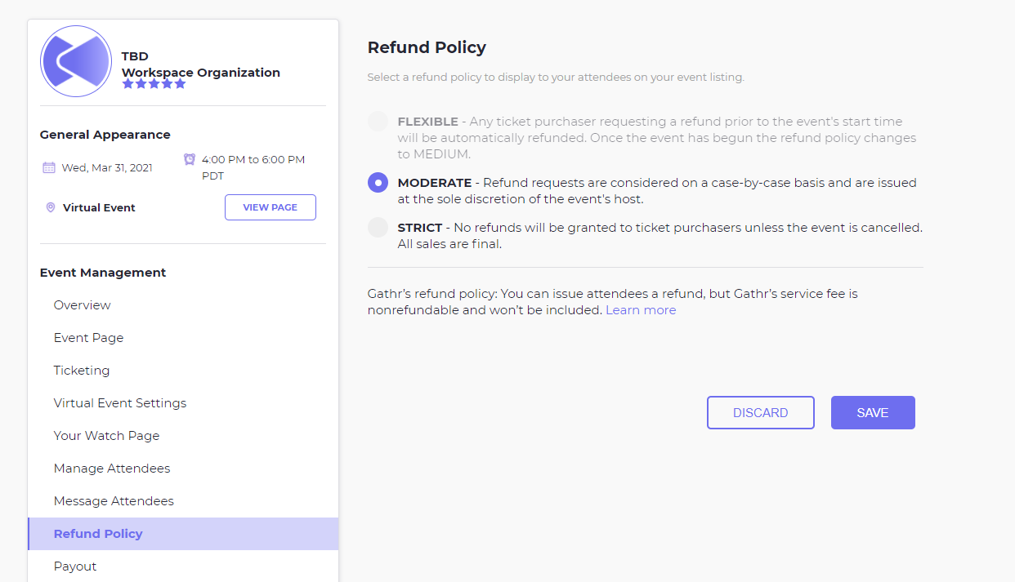Click the organization logo avatar
Viewport: 1015px width, 582px height.
click(76, 61)
